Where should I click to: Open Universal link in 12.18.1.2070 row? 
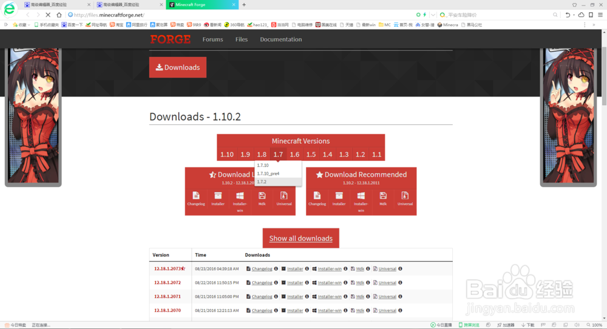pos(387,310)
